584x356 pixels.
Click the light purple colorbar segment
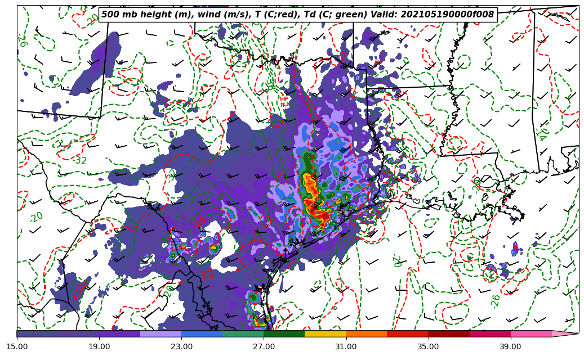tap(161, 334)
